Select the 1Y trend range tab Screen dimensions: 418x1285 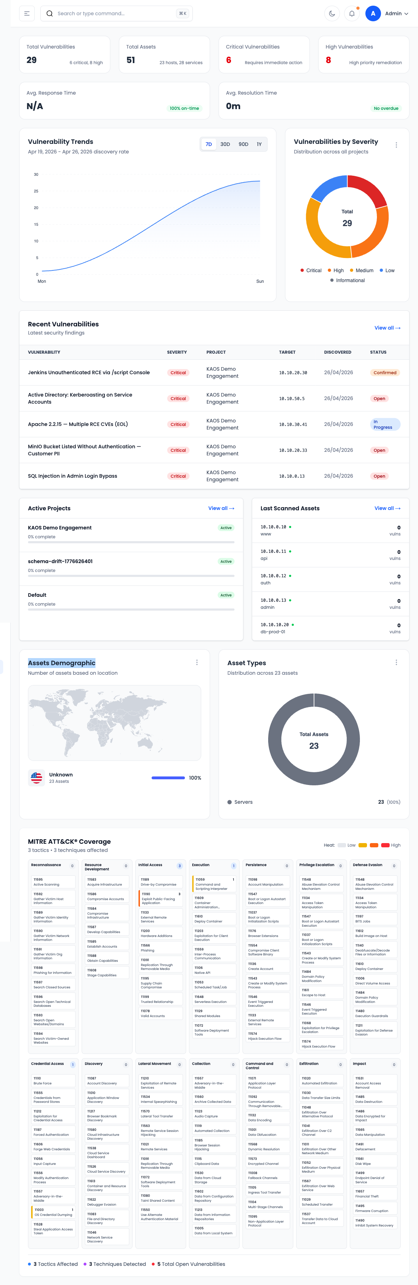click(x=259, y=144)
